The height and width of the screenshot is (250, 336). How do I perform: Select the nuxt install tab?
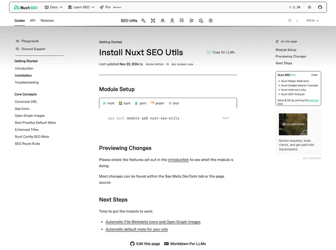pyautogui.click(x=108, y=103)
